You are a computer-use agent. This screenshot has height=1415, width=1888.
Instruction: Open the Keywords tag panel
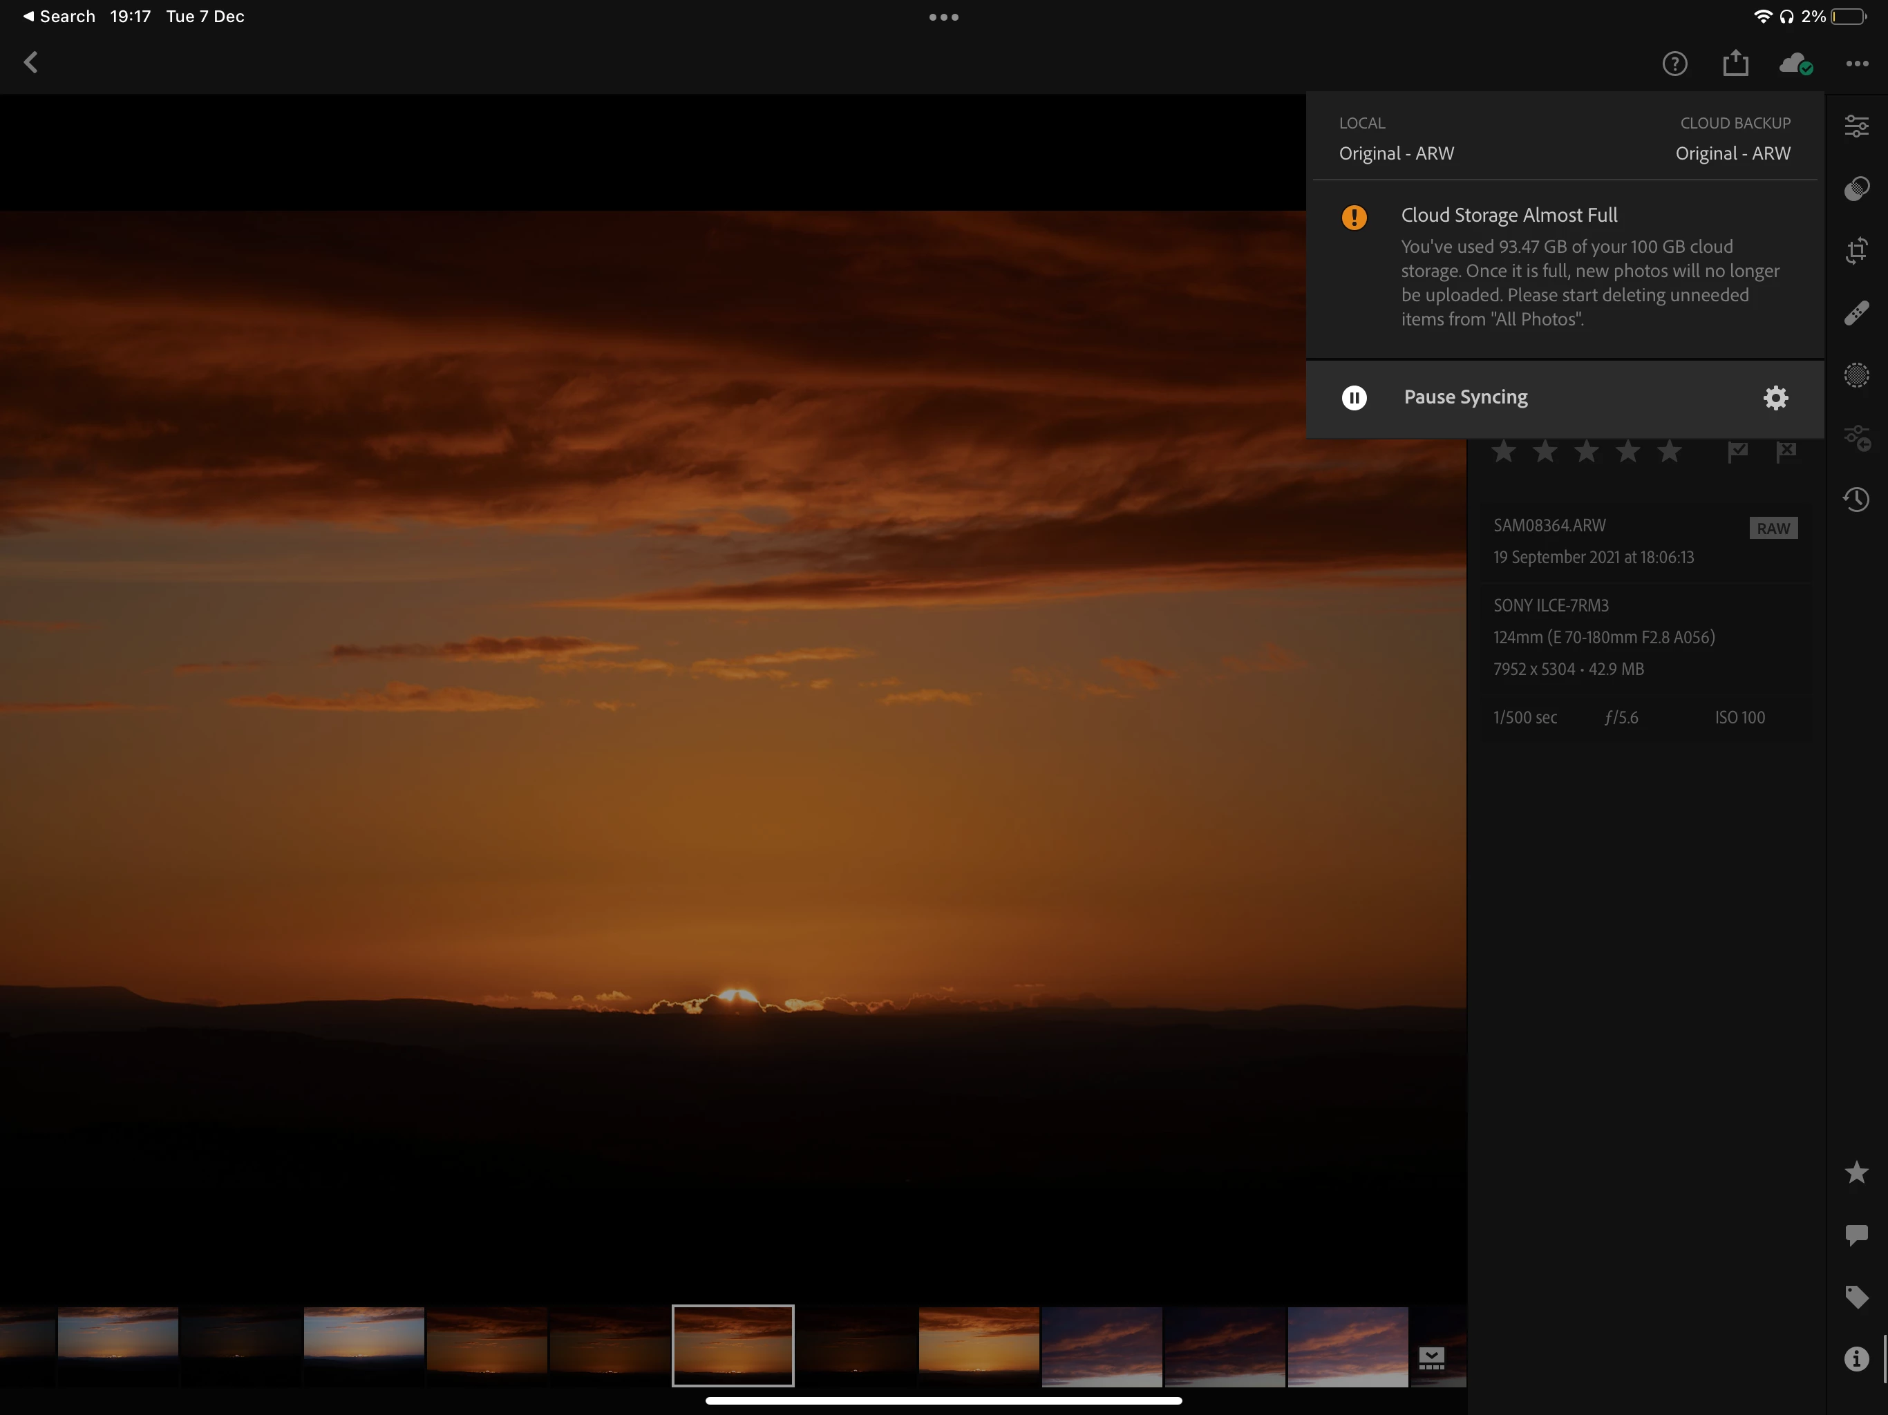(1856, 1296)
